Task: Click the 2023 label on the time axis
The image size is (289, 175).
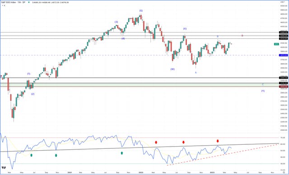Action: click(212, 172)
